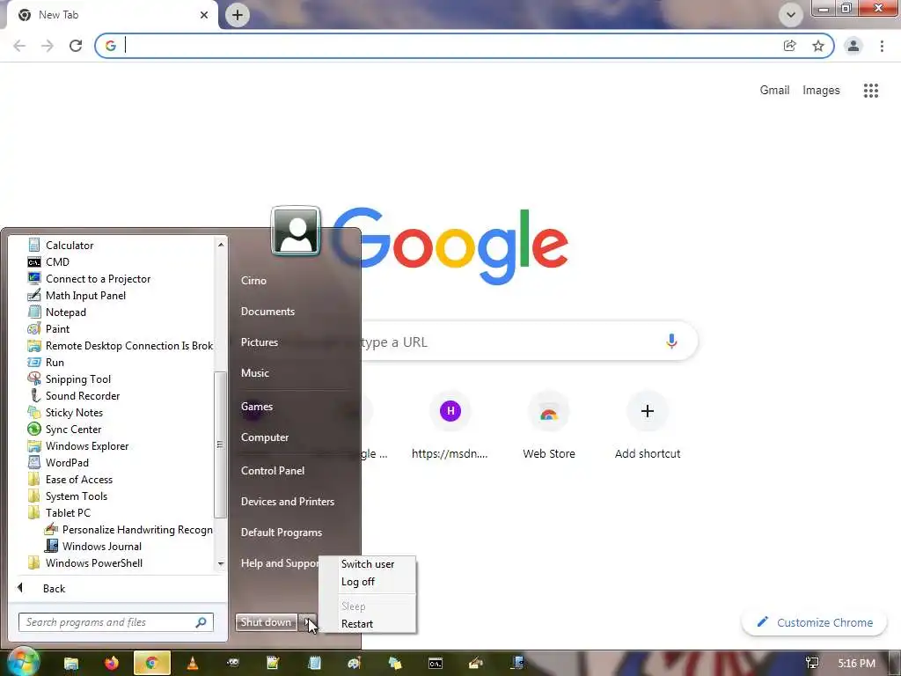This screenshot has height=676, width=901.
Task: Click the share this page icon
Action: tap(789, 46)
